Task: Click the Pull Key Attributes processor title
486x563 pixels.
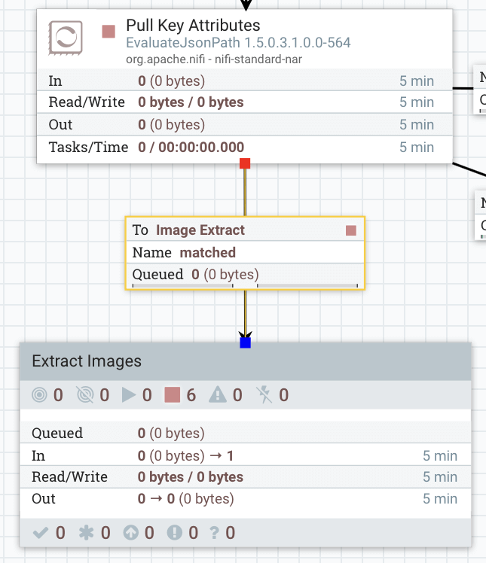Action: (193, 26)
